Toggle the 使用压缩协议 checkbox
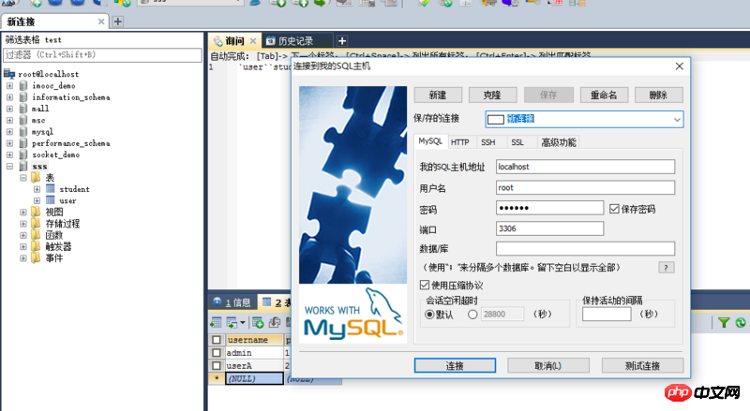Screen dimensions: 750x411 coord(425,285)
